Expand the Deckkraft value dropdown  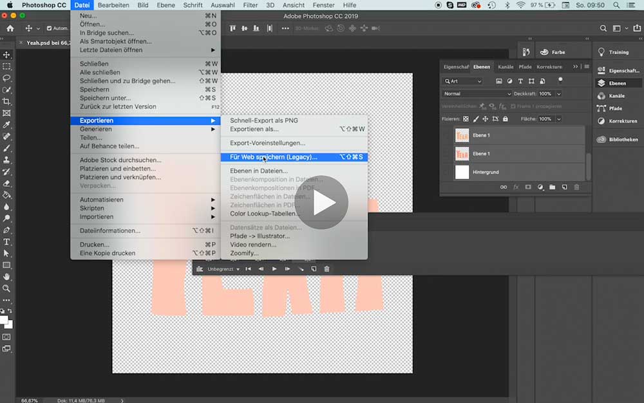(558, 93)
